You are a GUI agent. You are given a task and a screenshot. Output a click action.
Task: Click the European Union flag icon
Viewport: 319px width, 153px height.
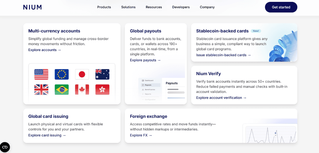[62, 74]
